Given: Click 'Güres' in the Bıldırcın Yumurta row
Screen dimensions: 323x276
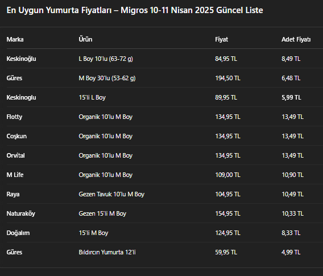Looking at the screenshot, I should [x=14, y=252].
